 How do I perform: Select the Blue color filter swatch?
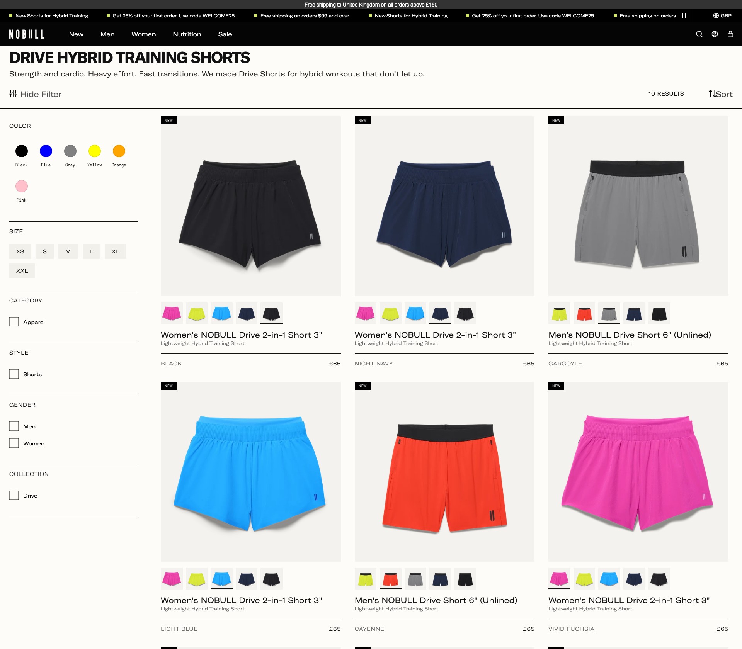46,151
